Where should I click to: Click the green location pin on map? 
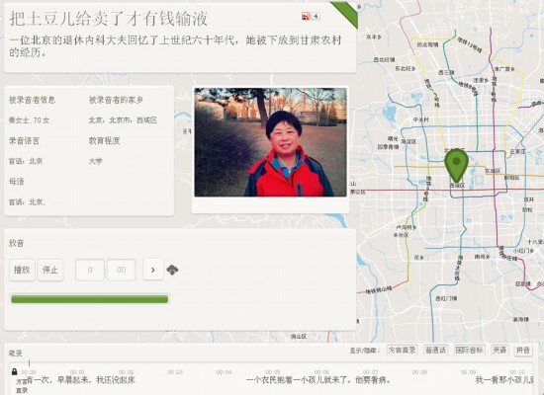coord(457,166)
